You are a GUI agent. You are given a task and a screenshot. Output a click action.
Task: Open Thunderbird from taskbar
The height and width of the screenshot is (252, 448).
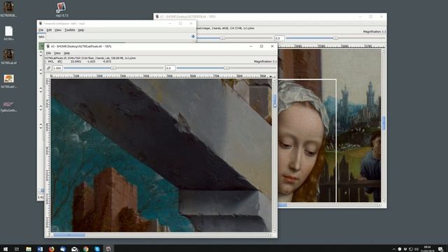(x=63, y=249)
